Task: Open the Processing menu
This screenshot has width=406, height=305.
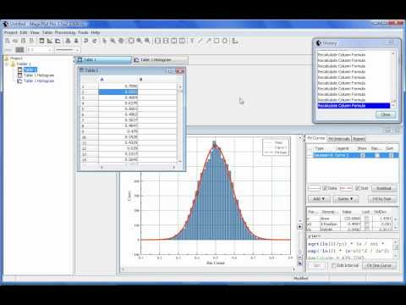Action: pyautogui.click(x=65, y=32)
